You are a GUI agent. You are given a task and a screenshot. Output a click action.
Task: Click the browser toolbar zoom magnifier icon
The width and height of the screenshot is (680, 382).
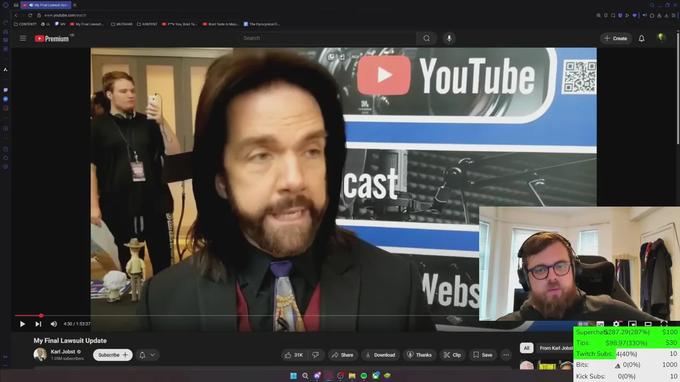pyautogui.click(x=599, y=15)
